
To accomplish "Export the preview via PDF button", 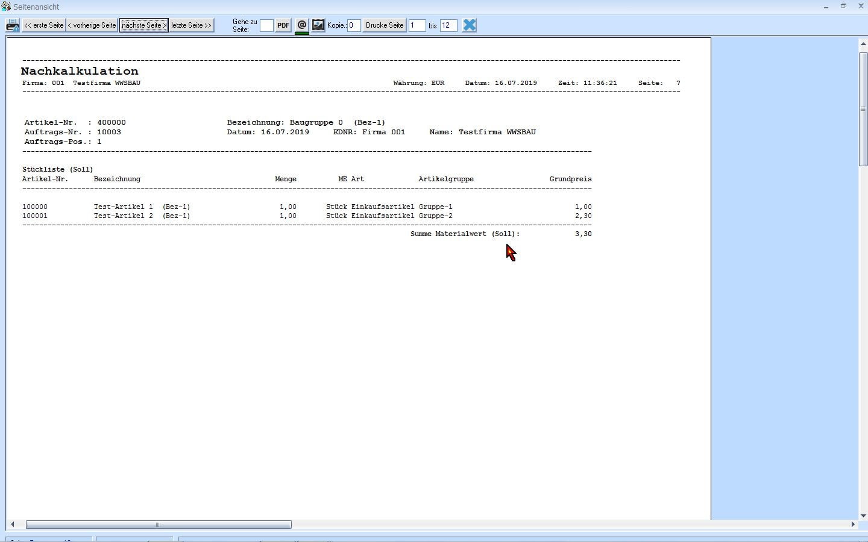I will click(x=283, y=25).
